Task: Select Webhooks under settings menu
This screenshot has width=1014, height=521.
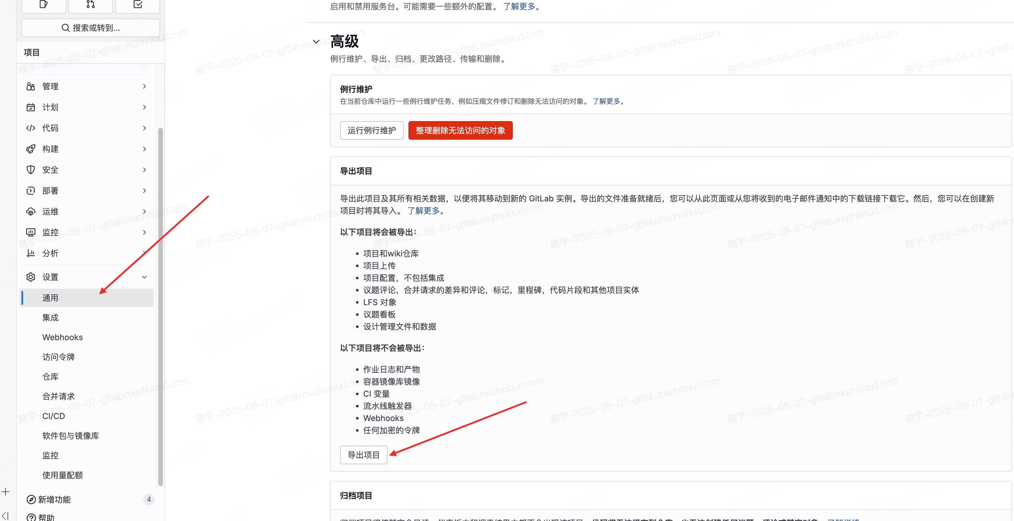Action: coord(62,337)
